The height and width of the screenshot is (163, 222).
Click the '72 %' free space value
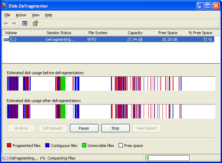click(207, 39)
